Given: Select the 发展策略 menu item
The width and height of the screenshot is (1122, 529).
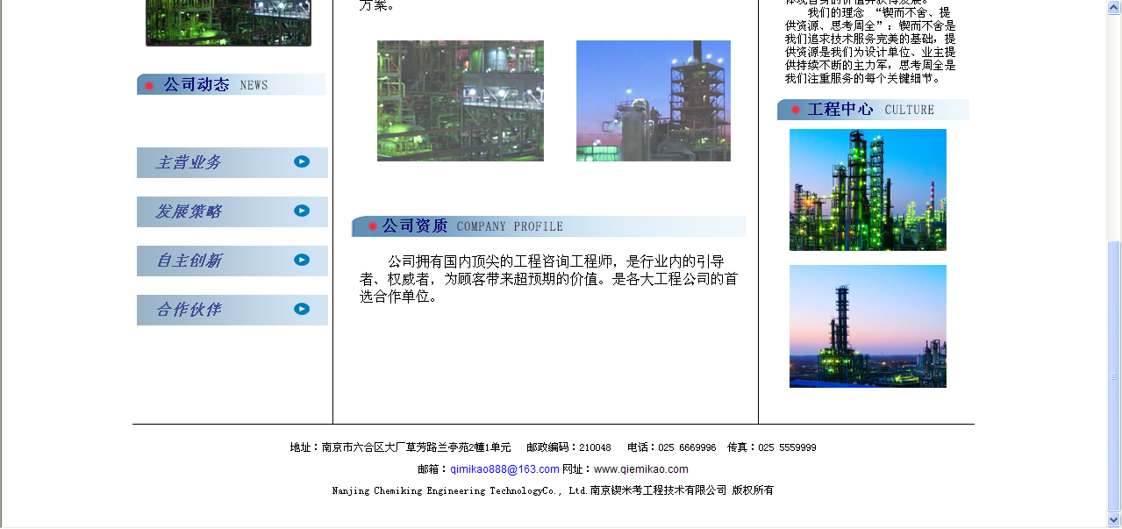Looking at the screenshot, I should pos(189,211).
